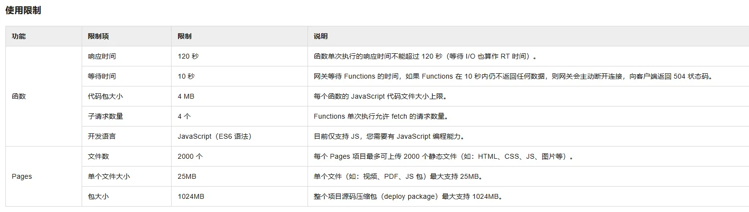Image resolution: width=749 pixels, height=212 pixels.
Task: Click the 功能 column header
Action: pos(19,36)
